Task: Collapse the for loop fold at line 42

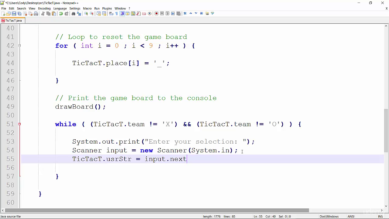Action: [x=19, y=46]
